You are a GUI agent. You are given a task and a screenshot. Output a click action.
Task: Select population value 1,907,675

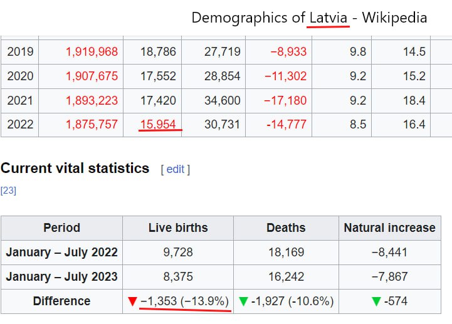click(92, 76)
